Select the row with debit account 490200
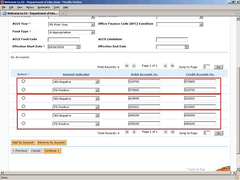 coord(24,123)
